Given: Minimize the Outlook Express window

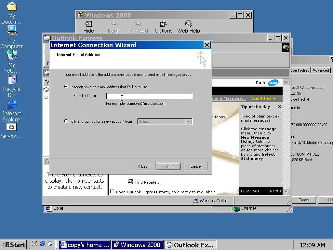Looking at the screenshot, I should (x=270, y=38).
